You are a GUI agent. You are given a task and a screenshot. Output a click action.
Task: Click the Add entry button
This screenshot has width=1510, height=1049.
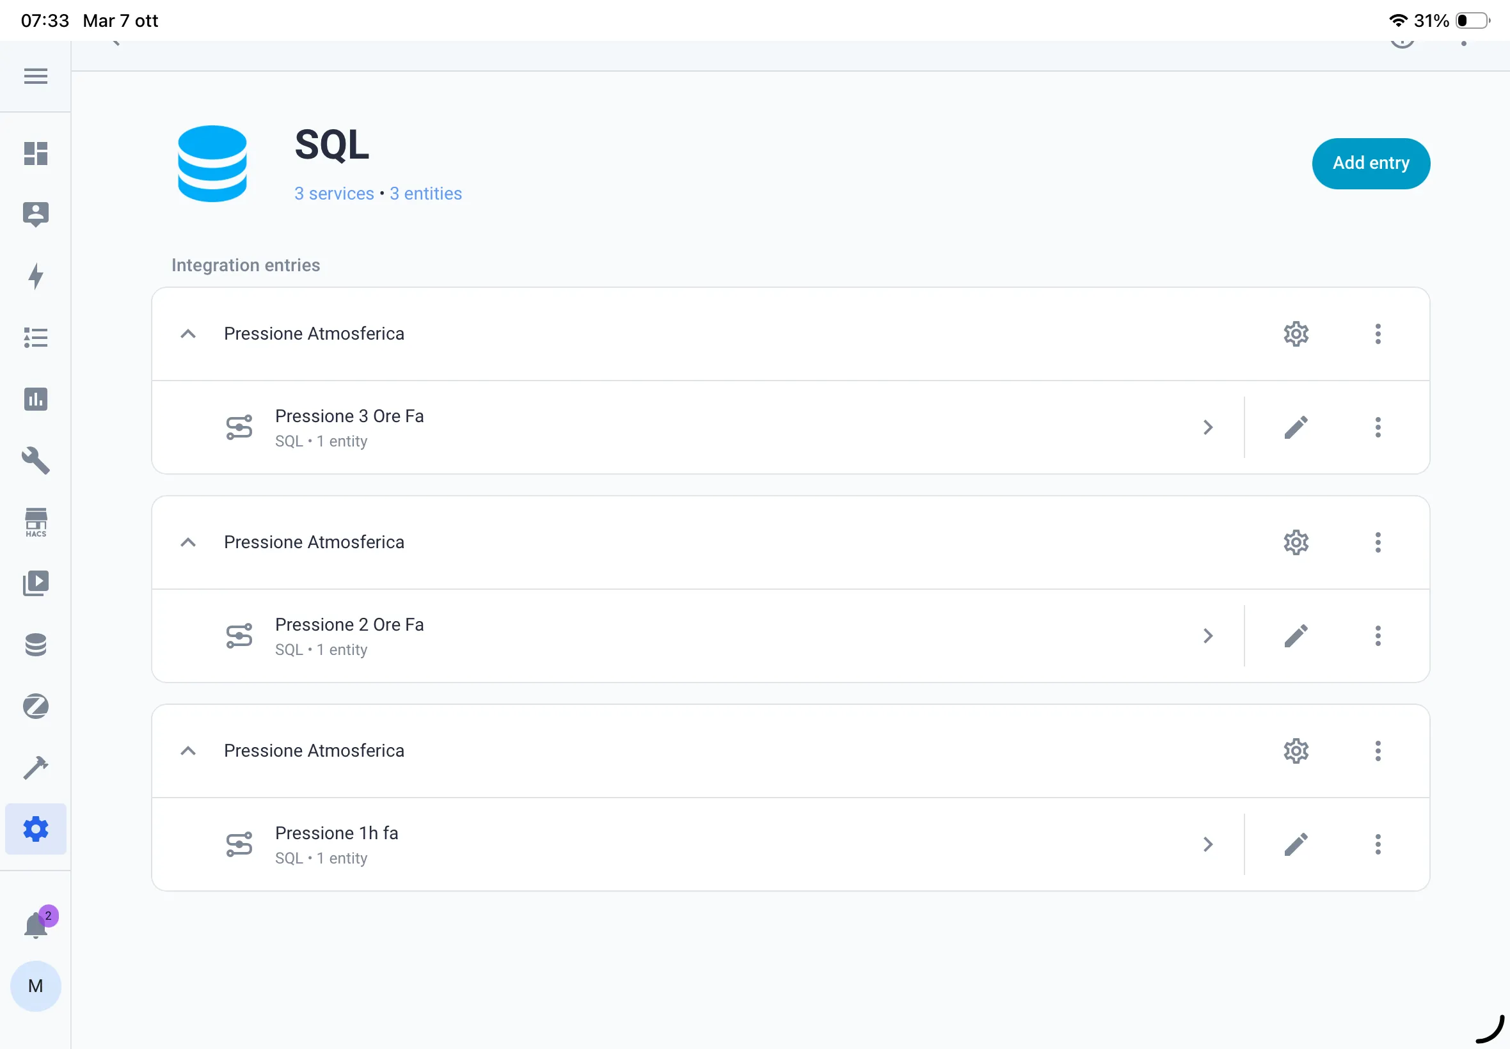coord(1371,164)
